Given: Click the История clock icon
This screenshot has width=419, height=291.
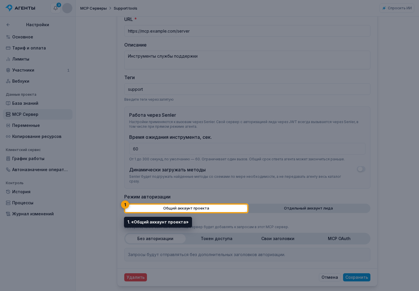Looking at the screenshot, I should click(x=8, y=192).
